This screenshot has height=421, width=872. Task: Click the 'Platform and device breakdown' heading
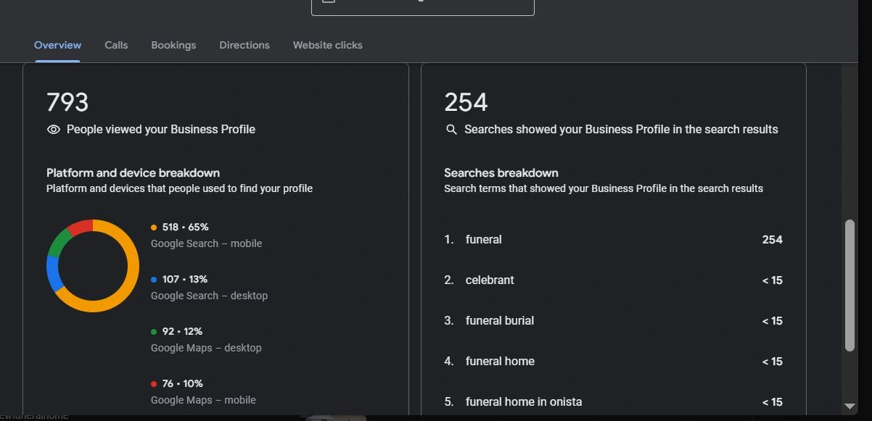[x=133, y=173]
